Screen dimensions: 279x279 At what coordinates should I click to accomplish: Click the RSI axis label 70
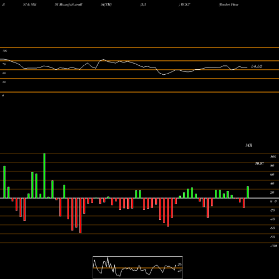pyautogui.click(x=4, y=64)
